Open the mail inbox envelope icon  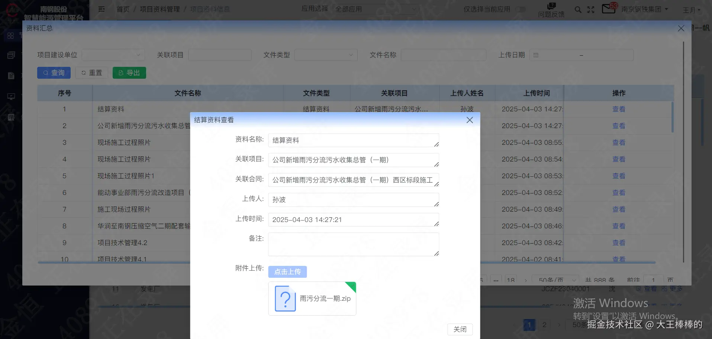click(x=608, y=8)
